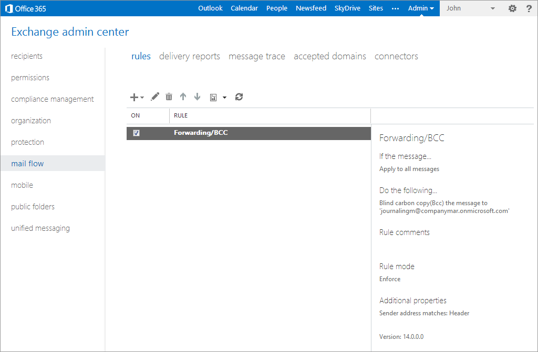Viewport: 538px width, 352px height.
Task: Switch to the message trace tab
Action: [257, 56]
